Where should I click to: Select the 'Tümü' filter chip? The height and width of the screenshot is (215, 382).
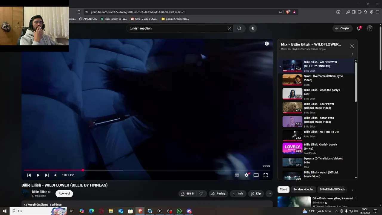(283, 189)
